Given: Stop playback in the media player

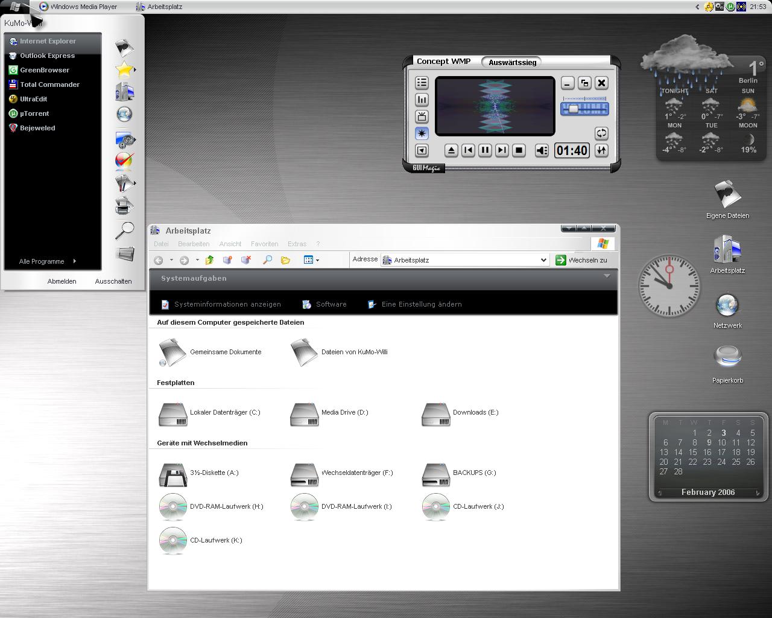Looking at the screenshot, I should 519,150.
